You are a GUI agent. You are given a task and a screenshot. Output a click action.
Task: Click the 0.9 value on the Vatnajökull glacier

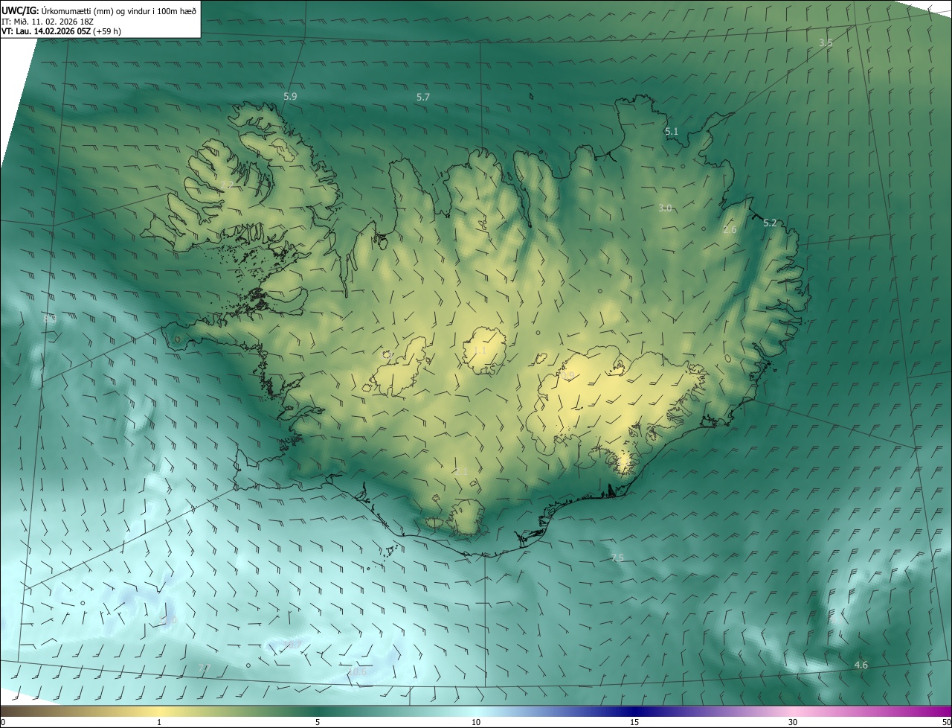pos(568,376)
